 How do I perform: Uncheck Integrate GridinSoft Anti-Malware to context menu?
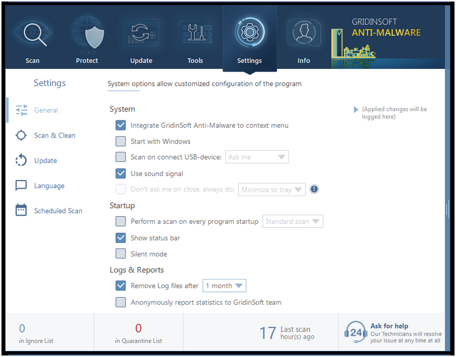tap(121, 125)
